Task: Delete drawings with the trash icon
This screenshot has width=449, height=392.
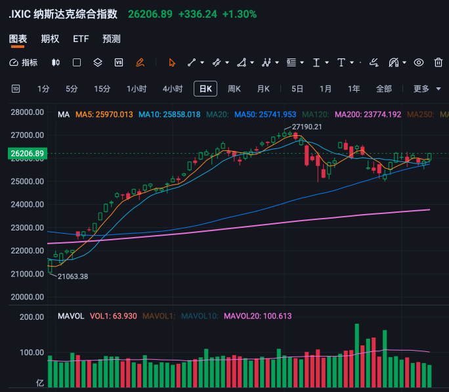Action: pyautogui.click(x=438, y=62)
